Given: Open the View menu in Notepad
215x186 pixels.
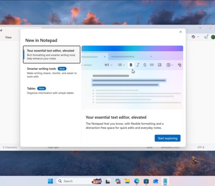Looking at the screenshot, I should click(x=8, y=37).
